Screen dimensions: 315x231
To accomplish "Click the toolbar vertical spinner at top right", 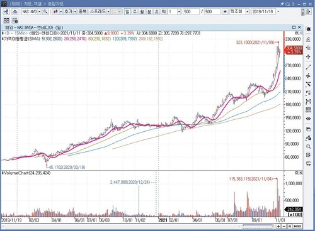I will pos(302,12).
